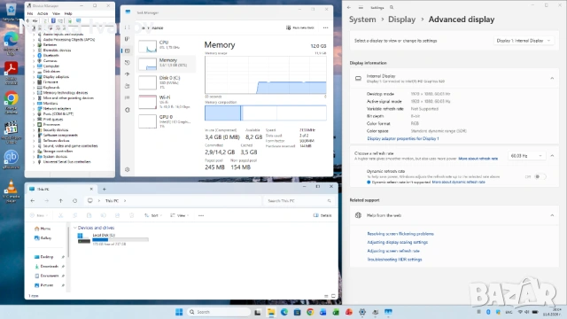
Task: Click Device Manager back arrow toolbar icon
Action: point(28,20)
